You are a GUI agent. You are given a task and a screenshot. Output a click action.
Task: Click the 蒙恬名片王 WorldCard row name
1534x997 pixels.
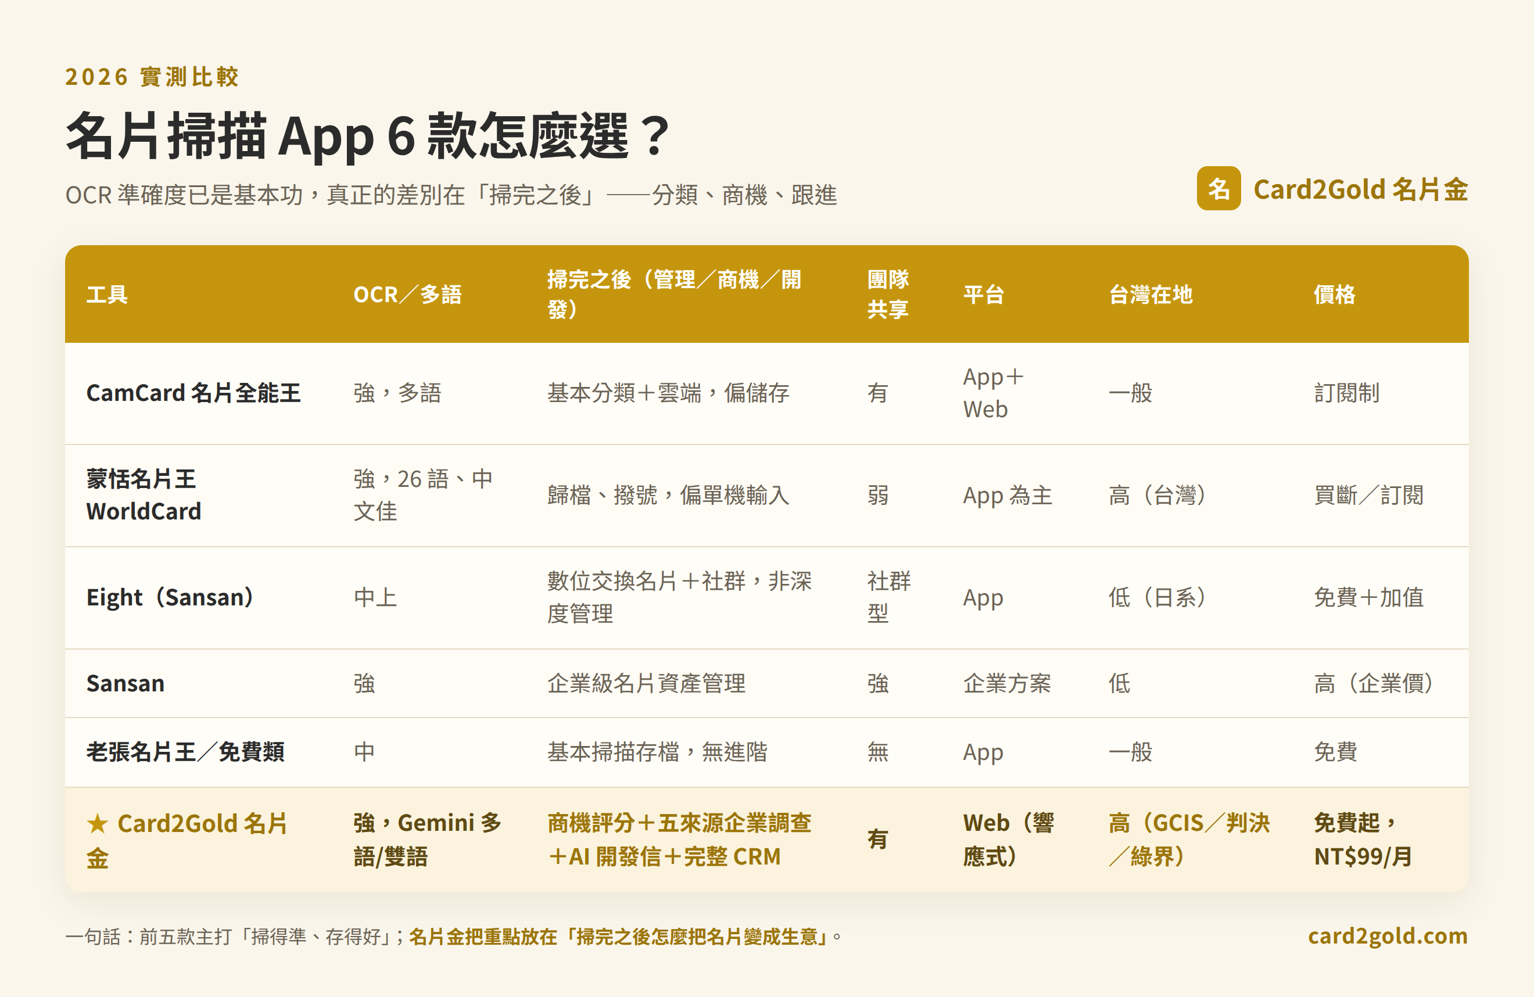coord(144,495)
